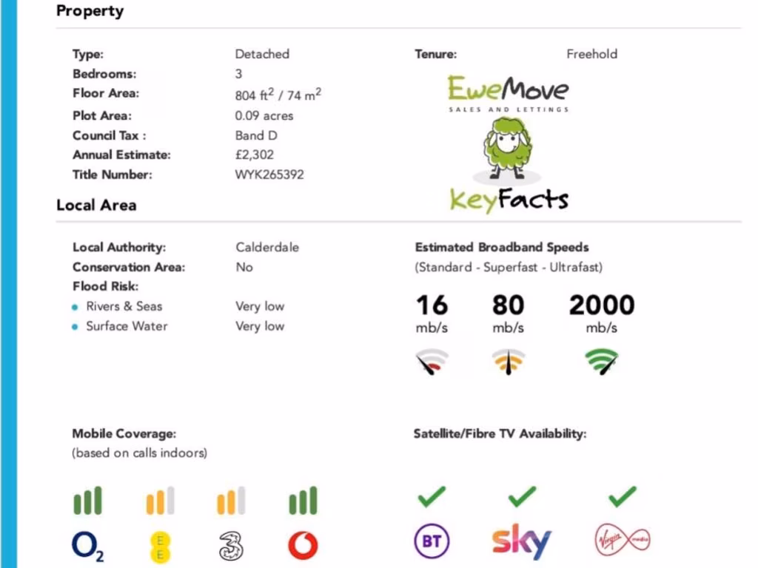
Task: Click the EE network logo
Action: coord(160,547)
